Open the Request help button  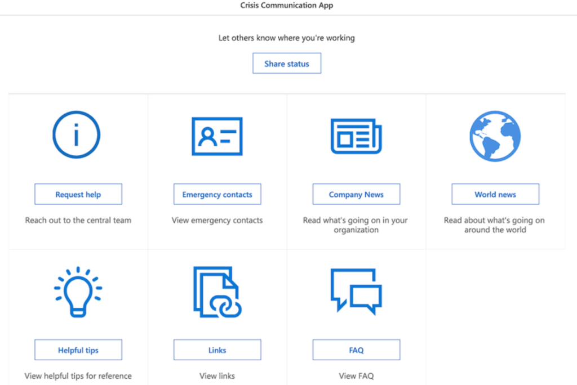point(78,194)
